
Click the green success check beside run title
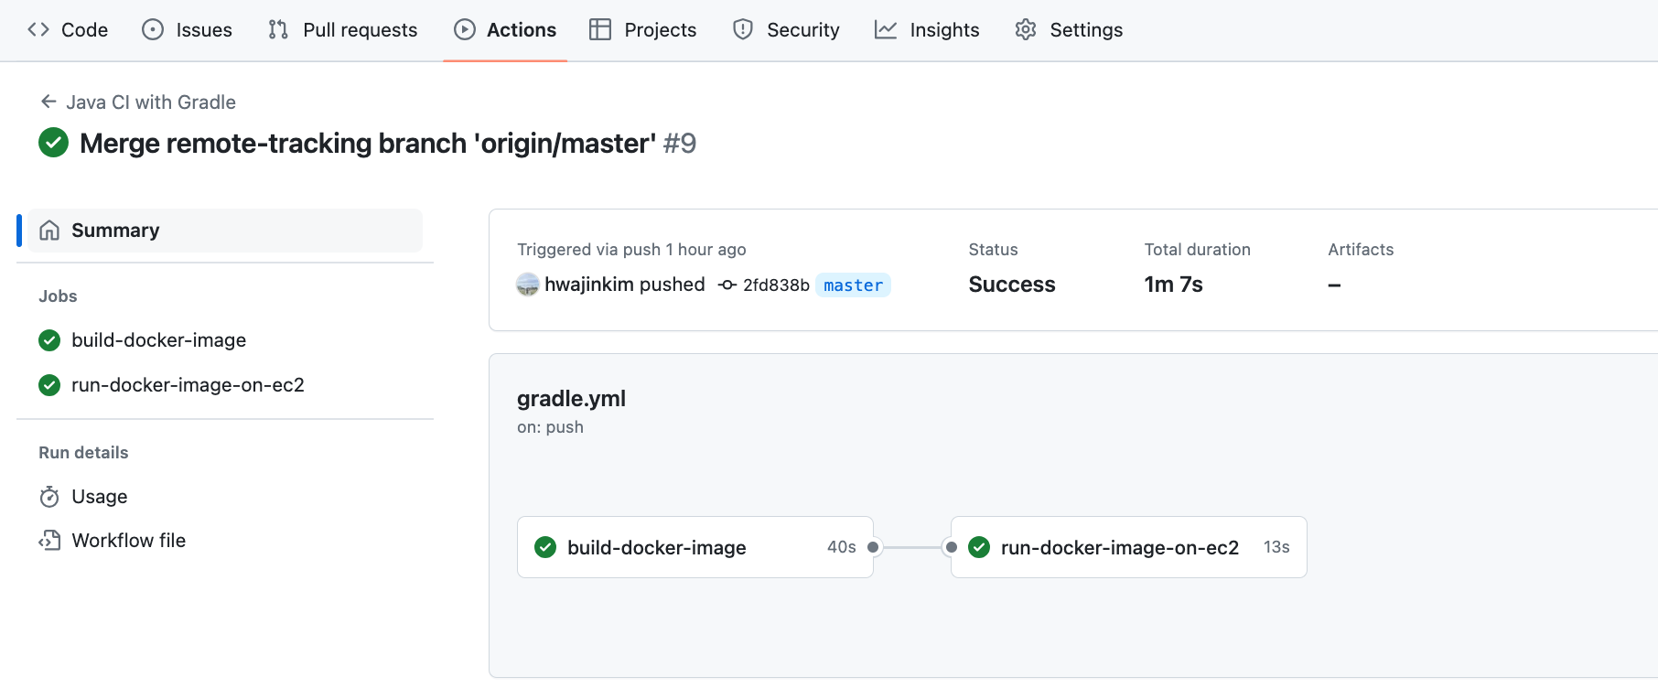point(54,143)
